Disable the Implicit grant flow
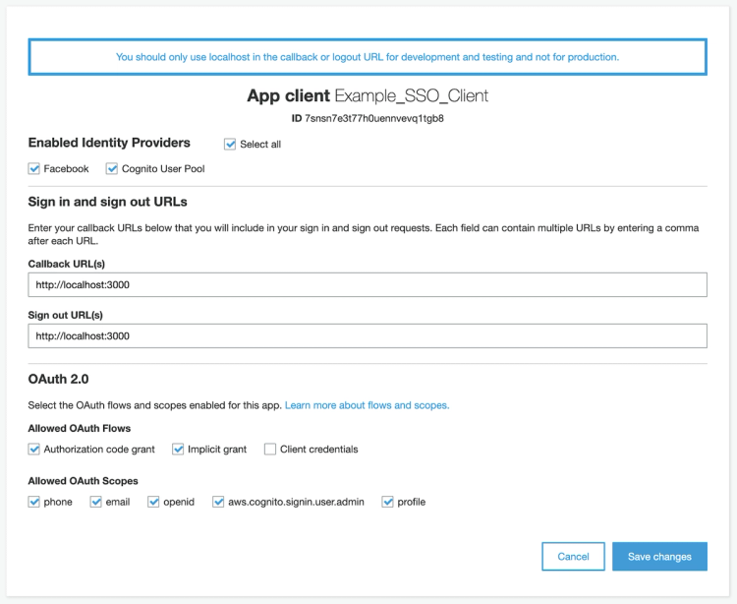This screenshot has width=737, height=604. (x=178, y=449)
